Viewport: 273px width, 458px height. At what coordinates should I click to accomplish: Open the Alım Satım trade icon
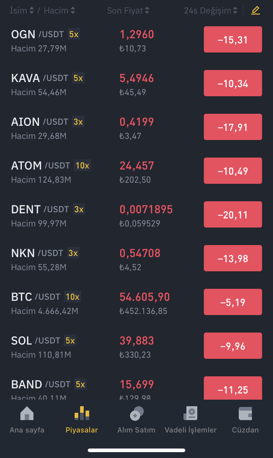click(136, 414)
